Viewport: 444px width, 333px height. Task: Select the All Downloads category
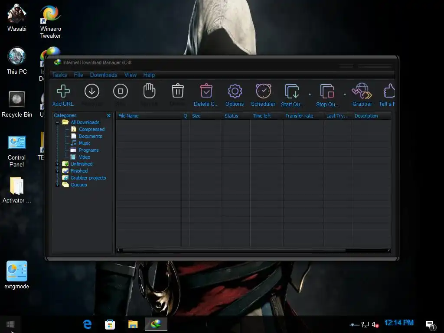pyautogui.click(x=85, y=122)
